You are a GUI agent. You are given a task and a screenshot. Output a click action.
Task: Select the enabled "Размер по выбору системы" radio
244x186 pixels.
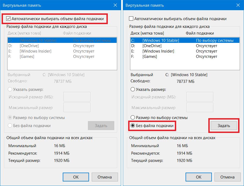[x=132, y=117]
